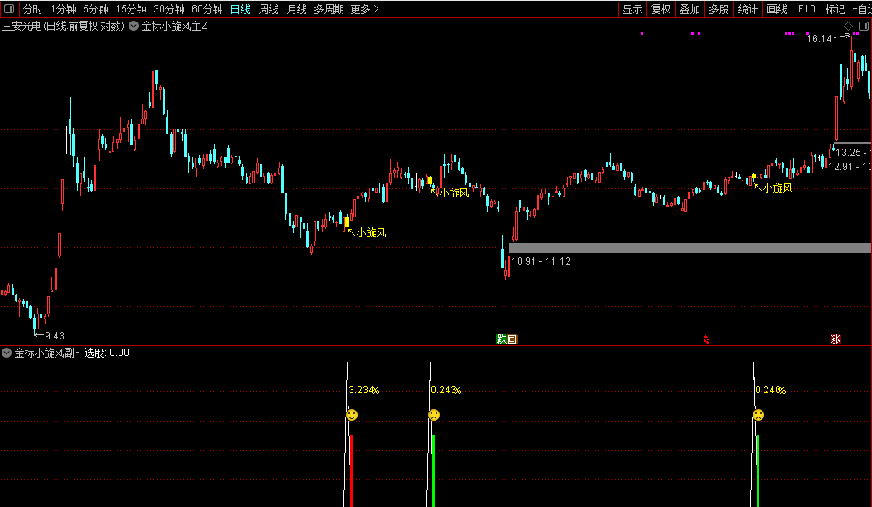Open the 显示 display menu
Image resolution: width=872 pixels, height=507 pixels.
tap(632, 9)
